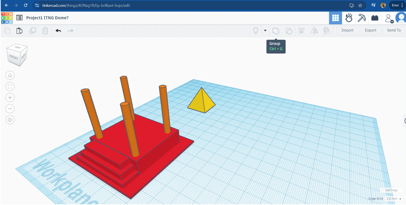Click the Tinkercad logo
The image size is (406, 205).
click(x=7, y=18)
